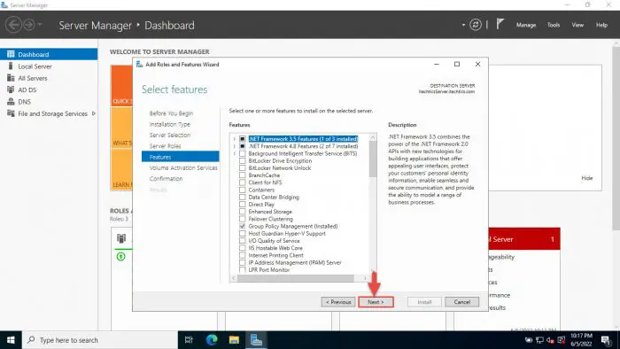Open the Tools menu
620x349 pixels.
pos(554,25)
